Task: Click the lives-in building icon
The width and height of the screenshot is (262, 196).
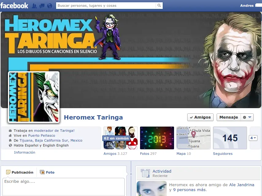Action: pos(10,135)
